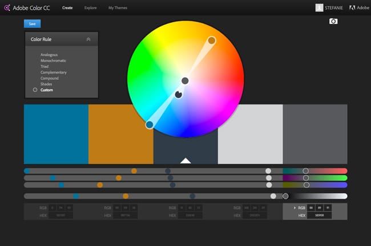Viewport: 371px width, 246px height.
Task: Open the My Themes tab
Action: click(118, 8)
